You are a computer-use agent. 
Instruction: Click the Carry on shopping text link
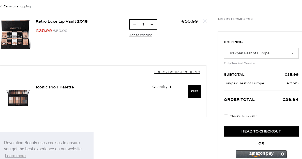click(x=17, y=6)
